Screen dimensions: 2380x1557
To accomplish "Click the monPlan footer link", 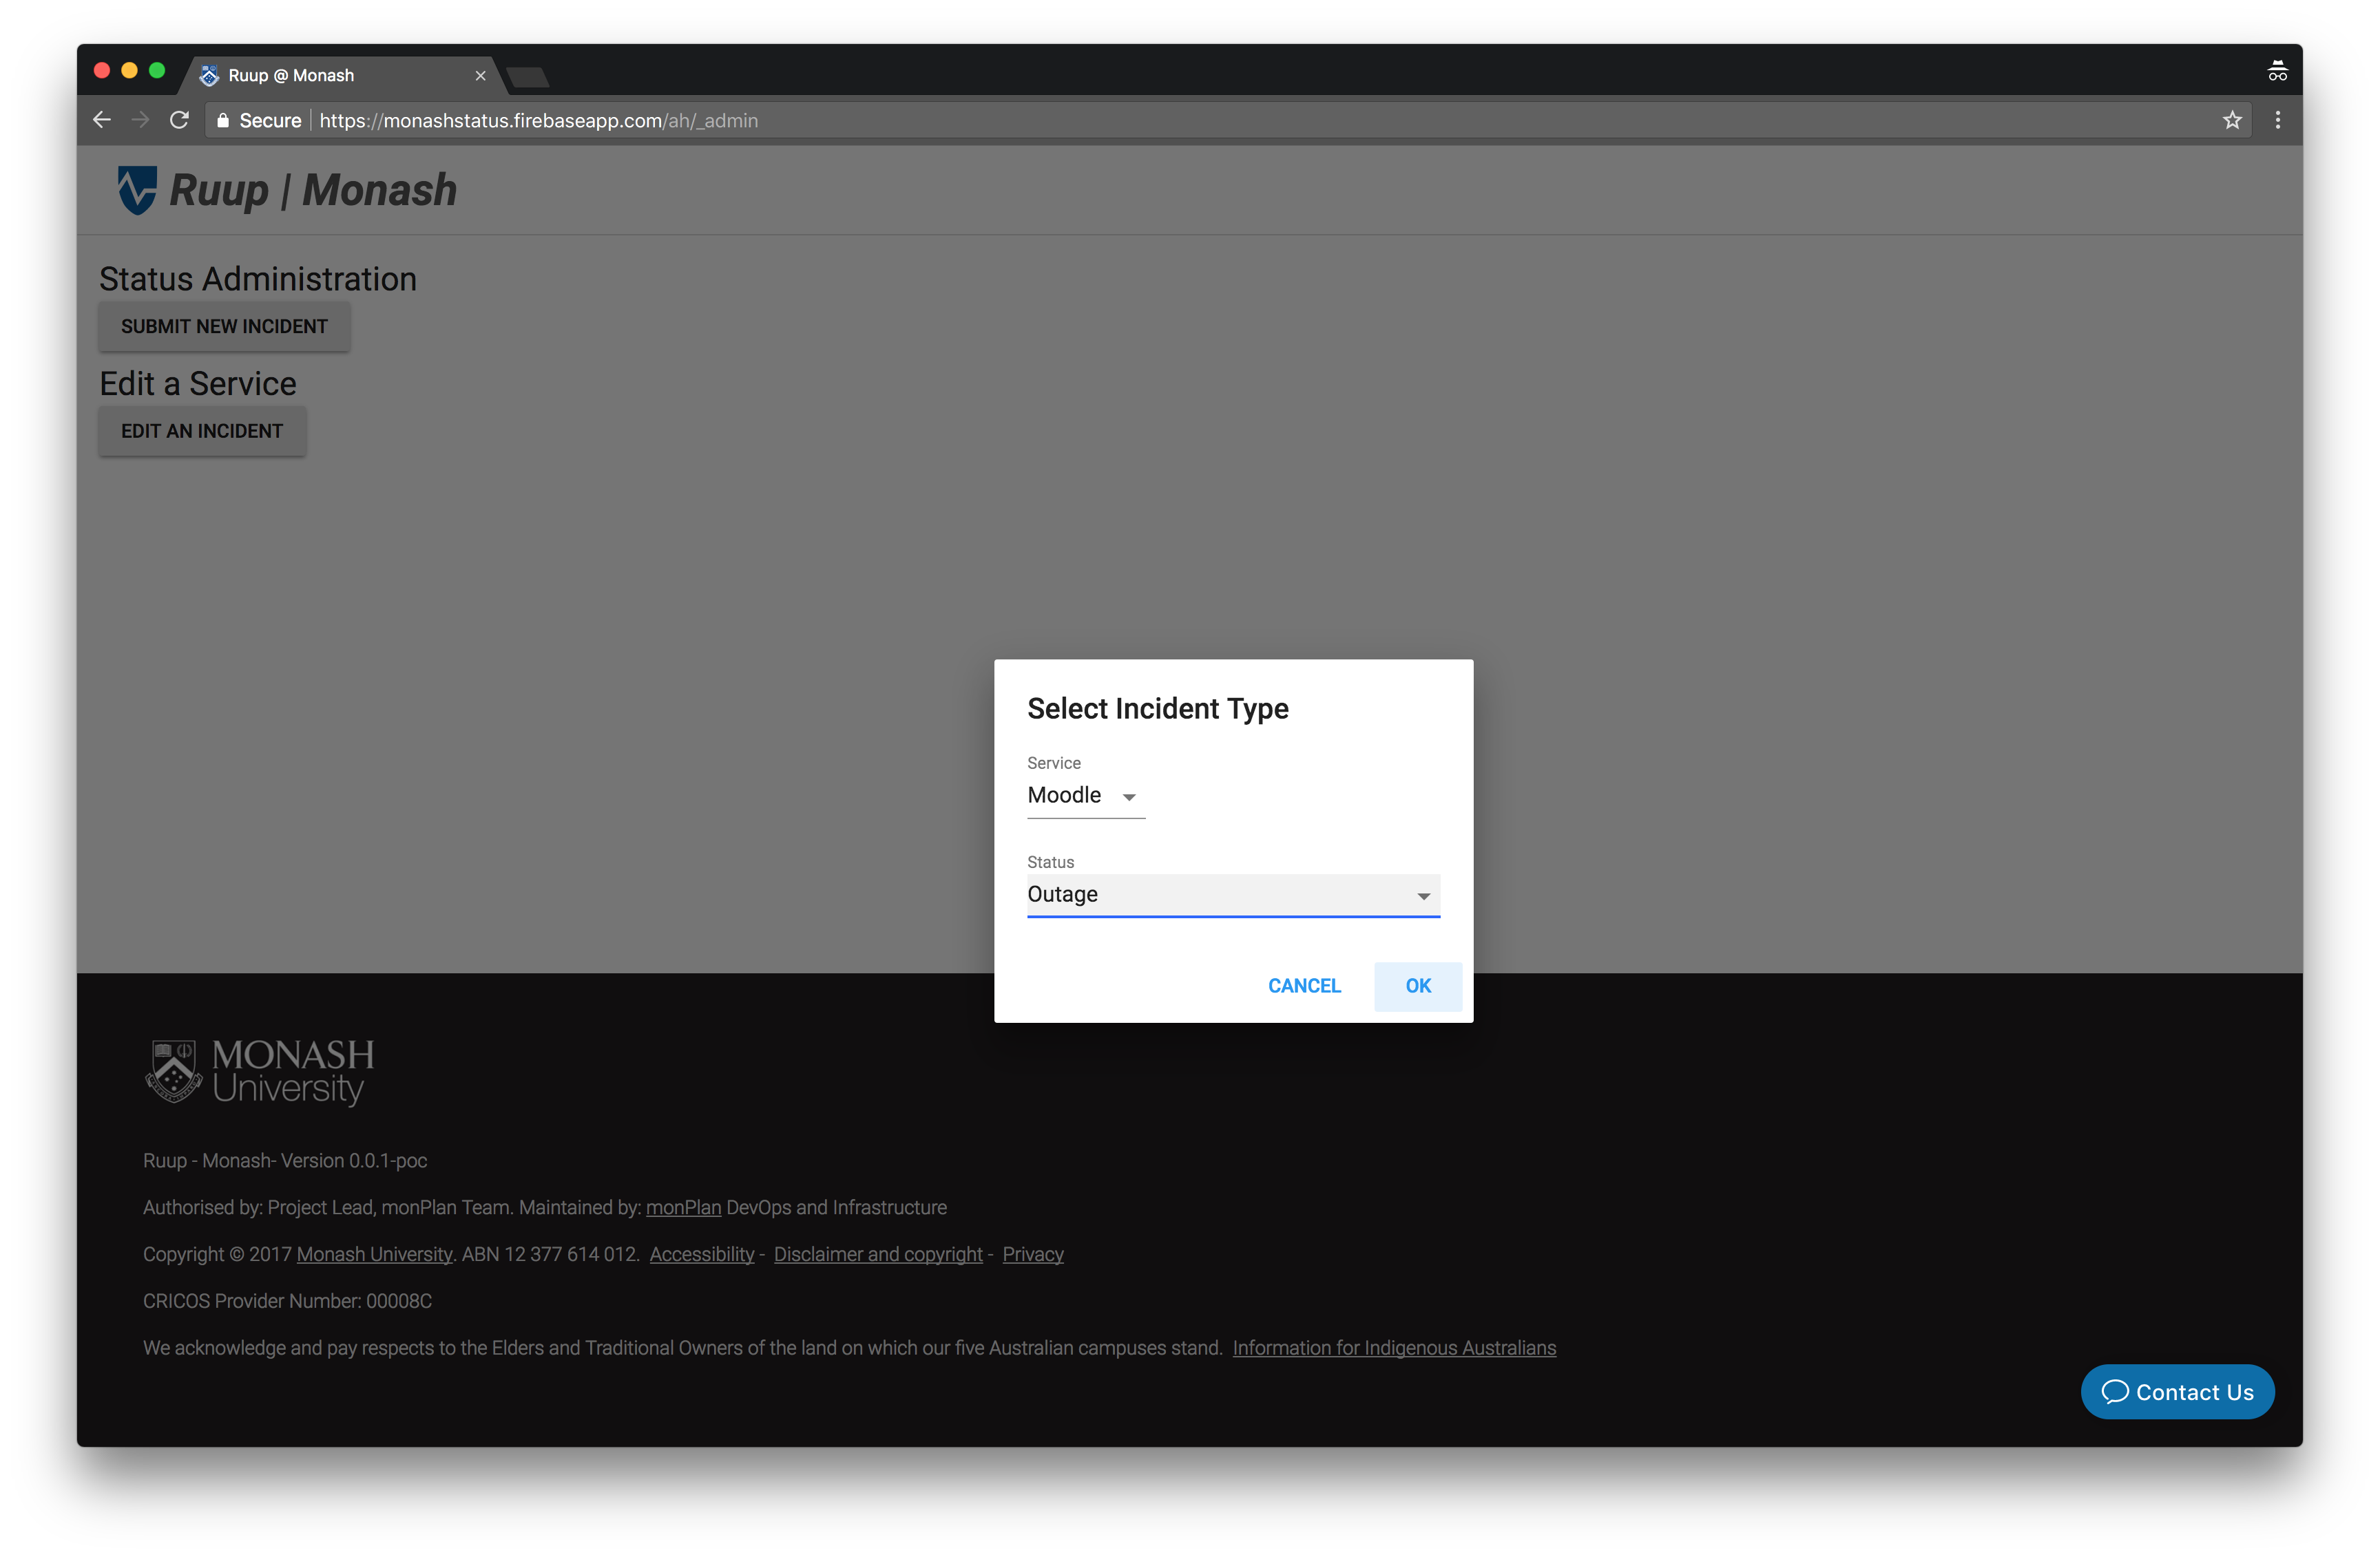I will coord(683,1207).
